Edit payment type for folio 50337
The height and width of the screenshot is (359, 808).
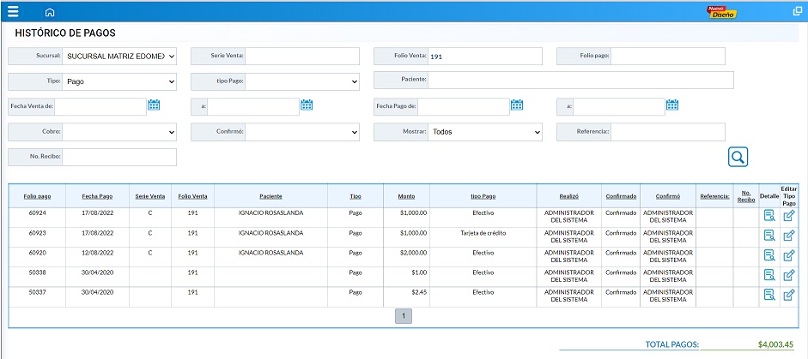coord(789,295)
